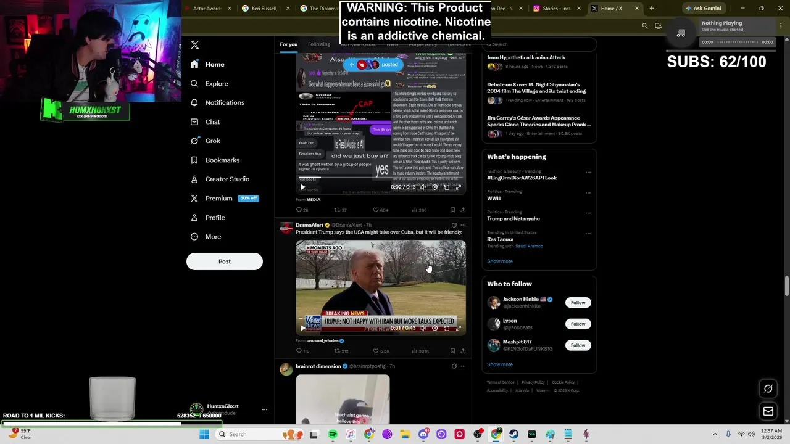
Task: Click Ask Gemini button
Action: click(x=703, y=9)
